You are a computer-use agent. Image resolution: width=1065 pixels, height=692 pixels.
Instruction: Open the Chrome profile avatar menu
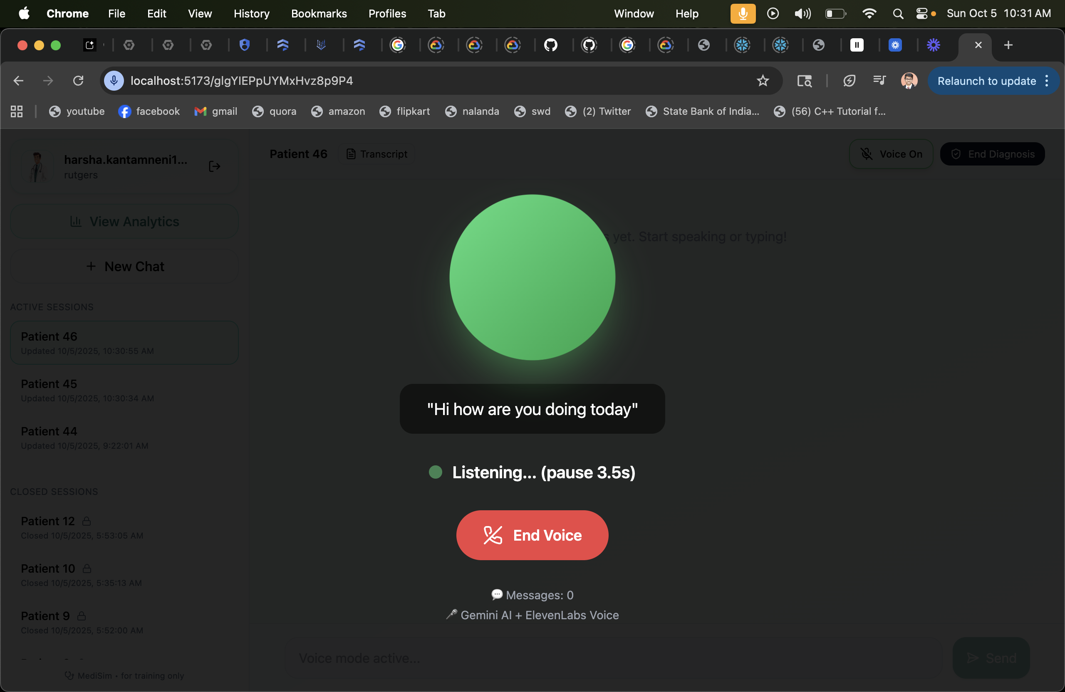(x=909, y=81)
